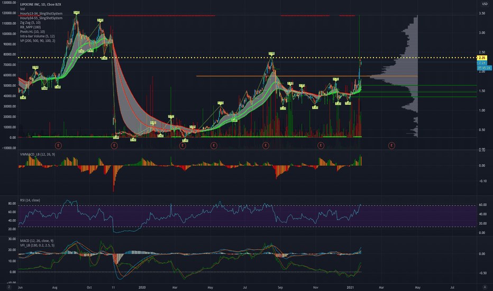Select the VFI_LB (130, 0.2, 2.5, 5) legend

coord(37,245)
